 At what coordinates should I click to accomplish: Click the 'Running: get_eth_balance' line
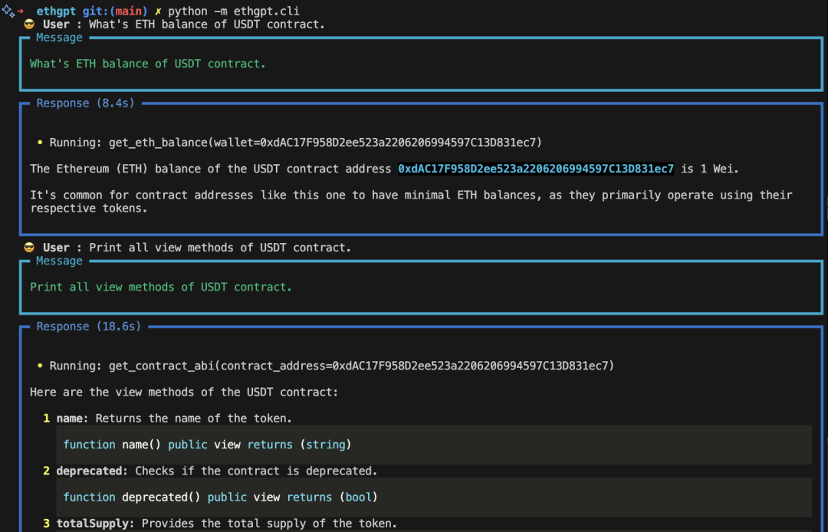pyautogui.click(x=295, y=143)
